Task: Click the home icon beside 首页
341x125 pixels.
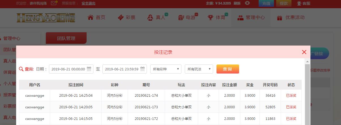Action: coord(91,17)
